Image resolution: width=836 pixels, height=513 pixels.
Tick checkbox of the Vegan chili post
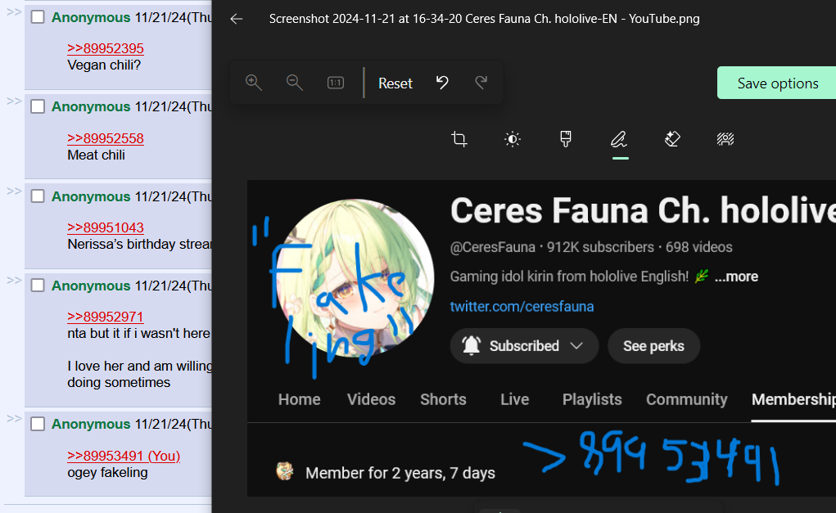pos(38,17)
